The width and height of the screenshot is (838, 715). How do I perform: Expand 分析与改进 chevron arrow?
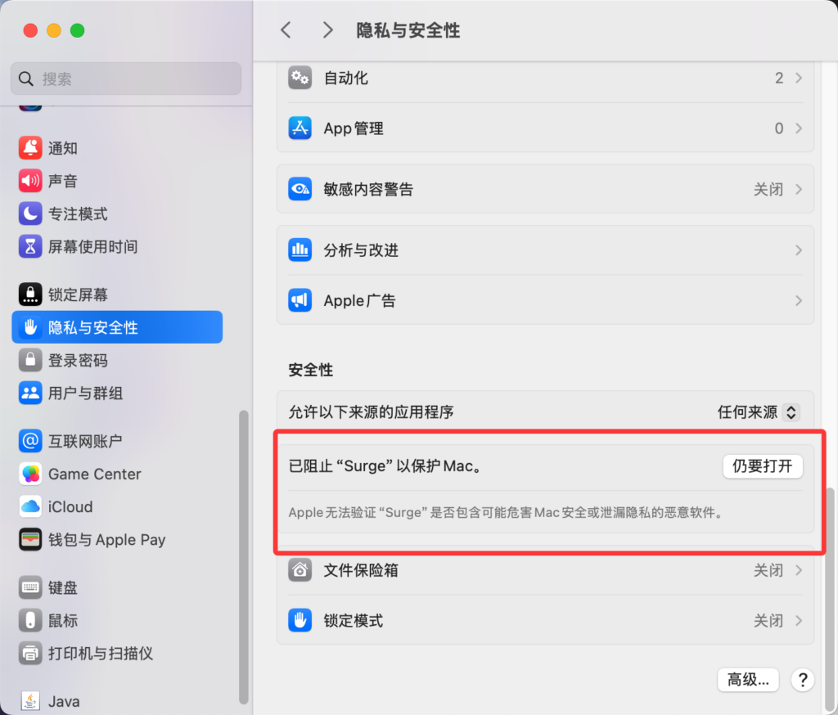point(799,250)
